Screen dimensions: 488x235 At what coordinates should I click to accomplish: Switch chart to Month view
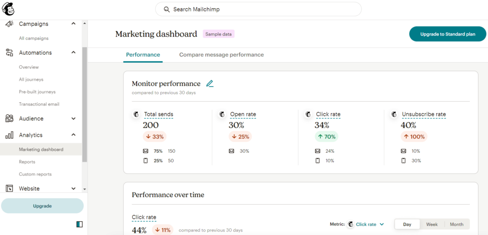tap(457, 224)
